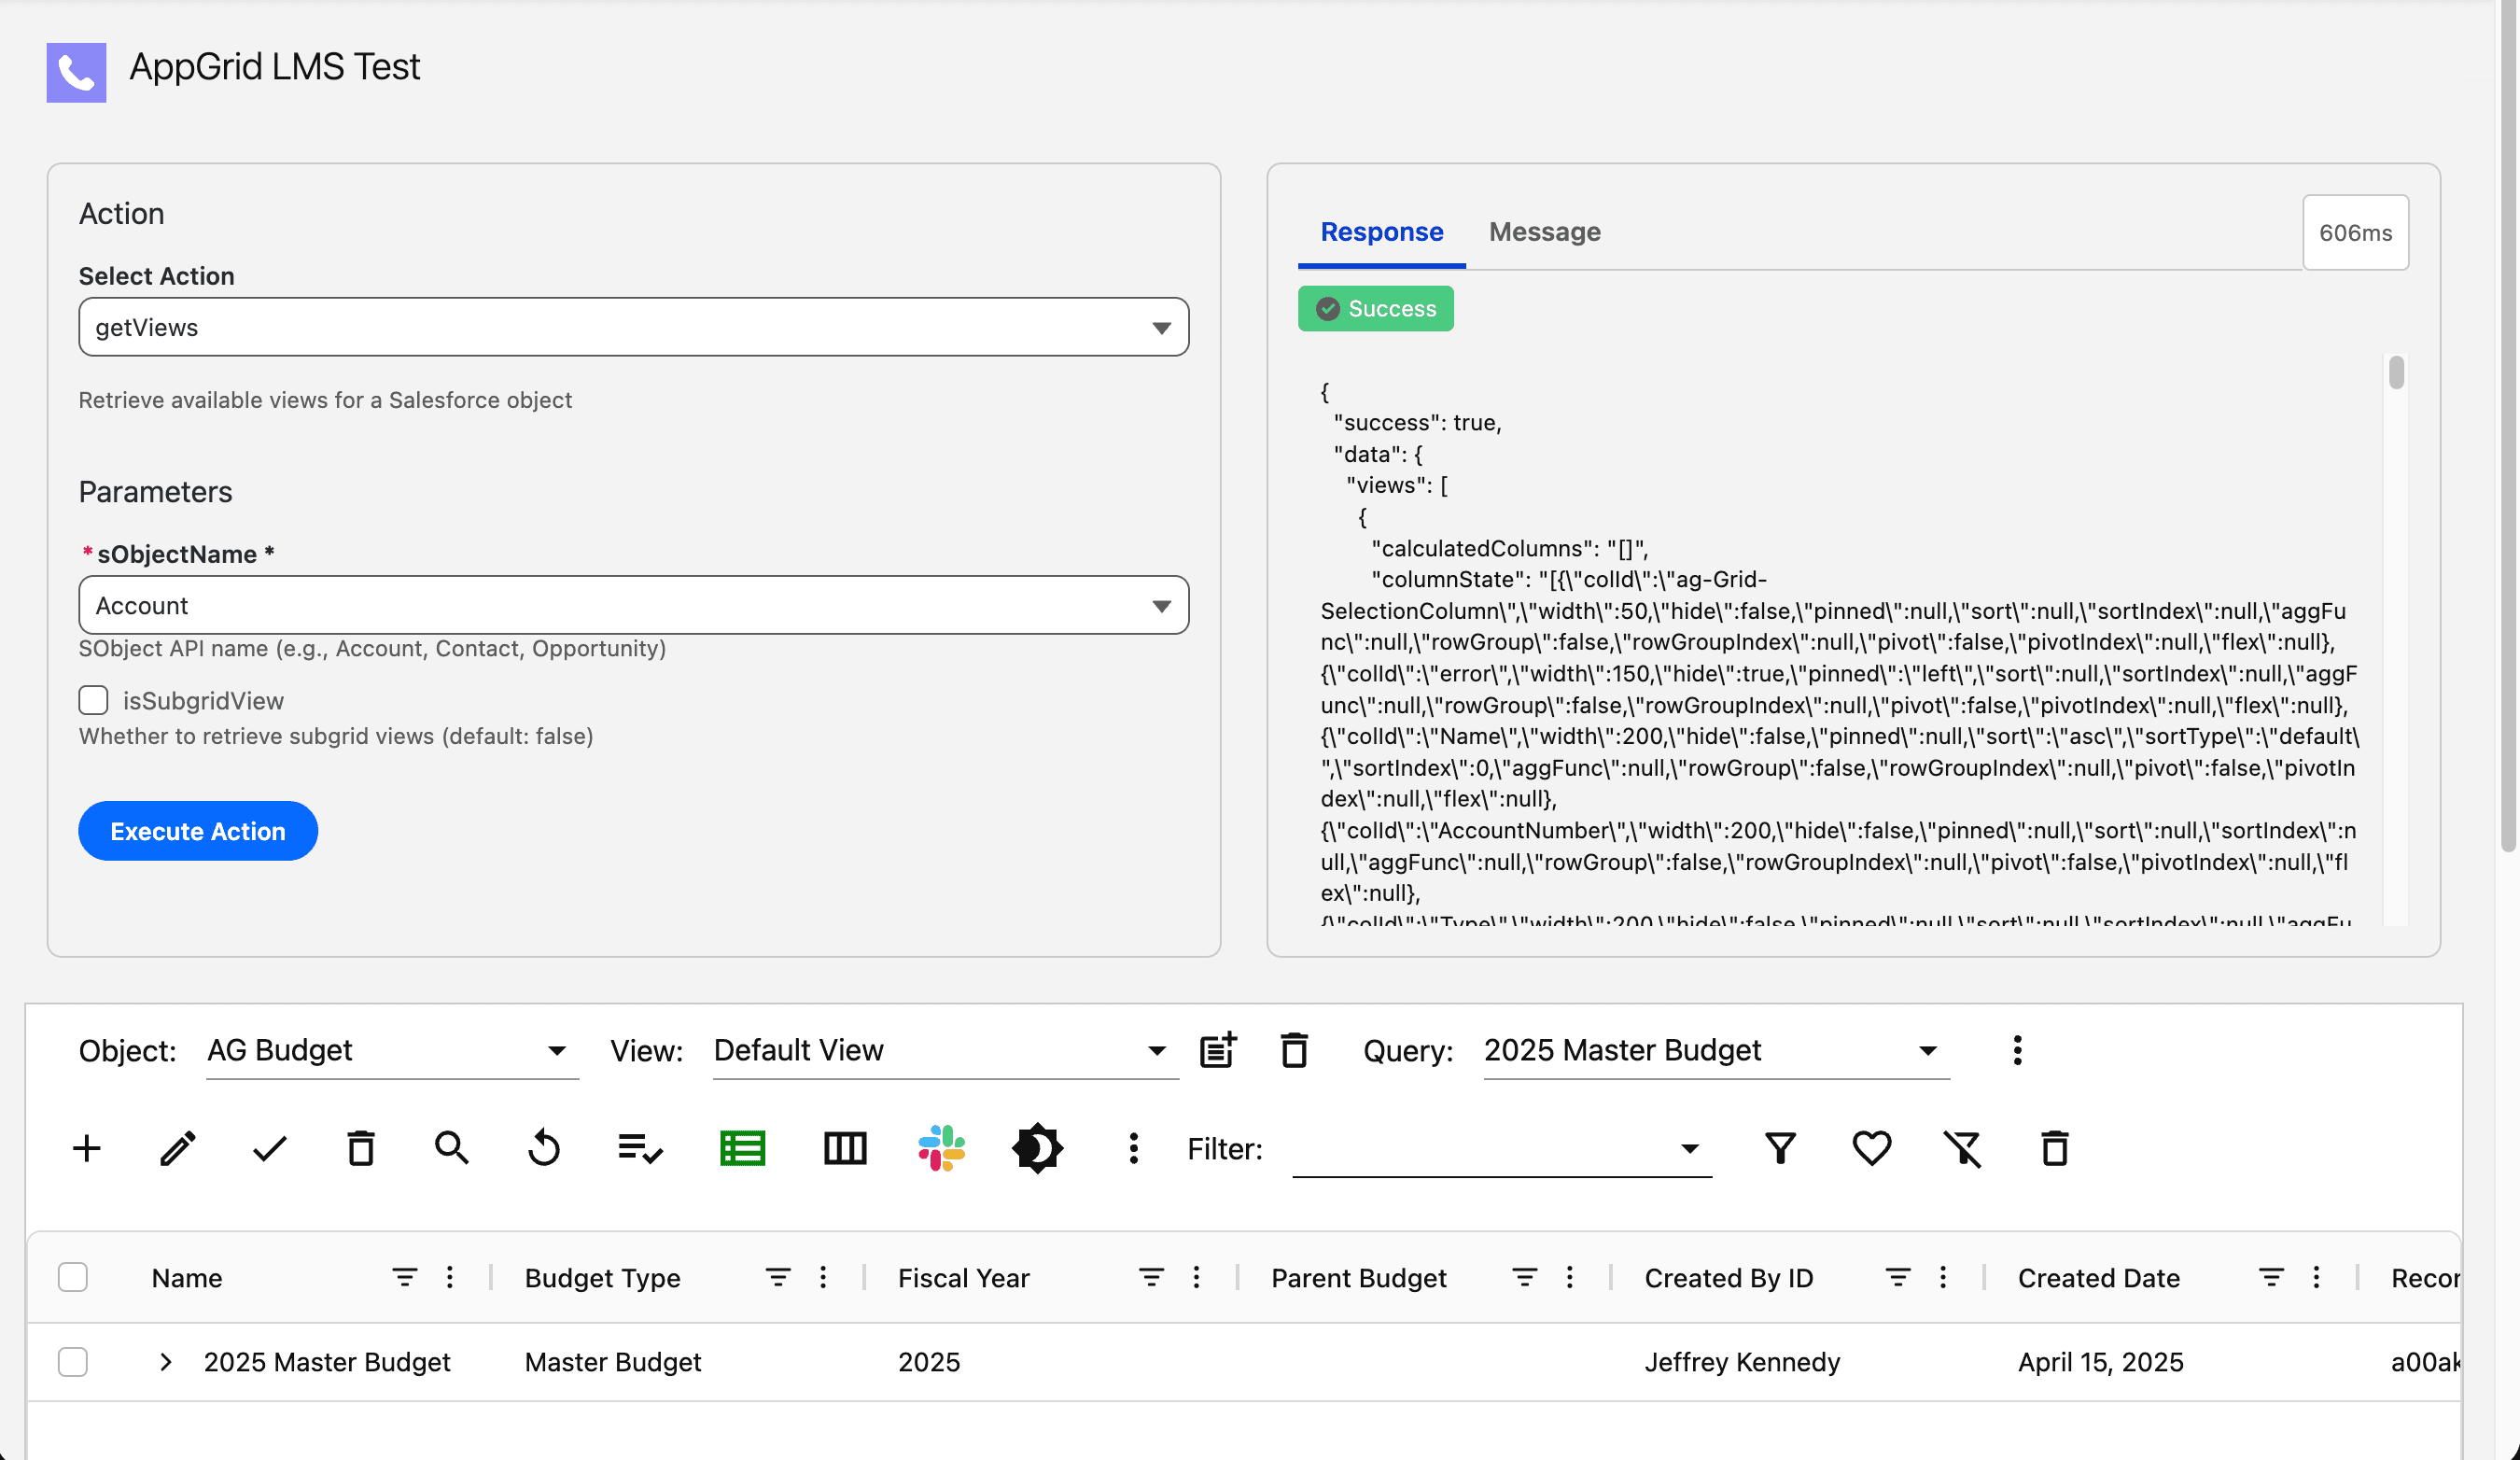Select the Response tab
This screenshot has width=2520, height=1460.
[x=1381, y=232]
